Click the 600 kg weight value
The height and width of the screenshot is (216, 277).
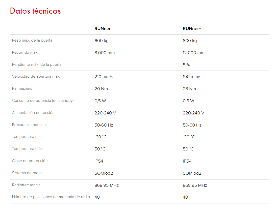tap(102, 41)
